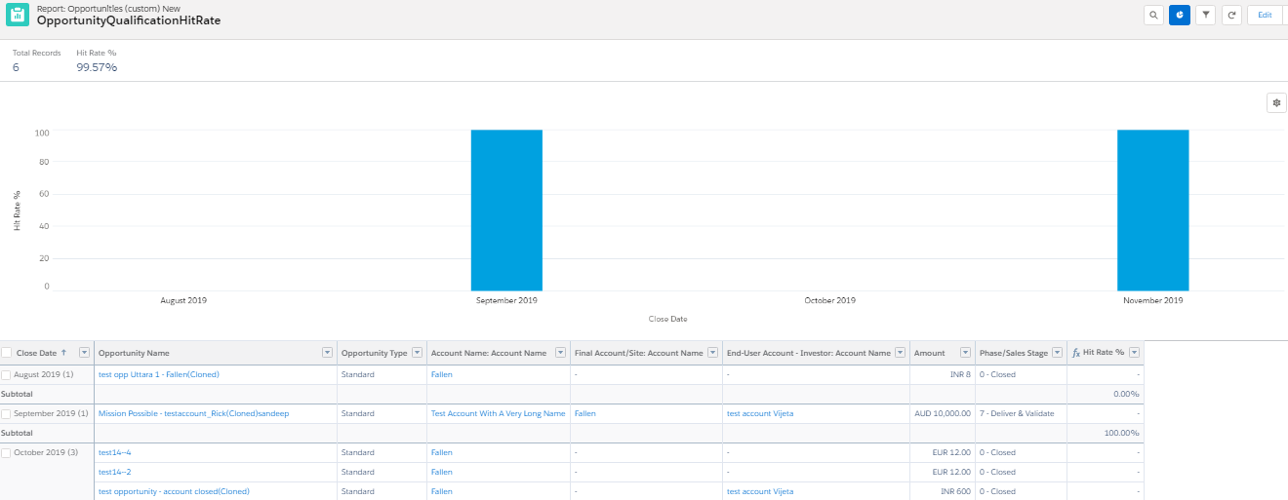This screenshot has height=500, width=1288.
Task: Open the Close Date column dropdown
Action: coord(84,353)
